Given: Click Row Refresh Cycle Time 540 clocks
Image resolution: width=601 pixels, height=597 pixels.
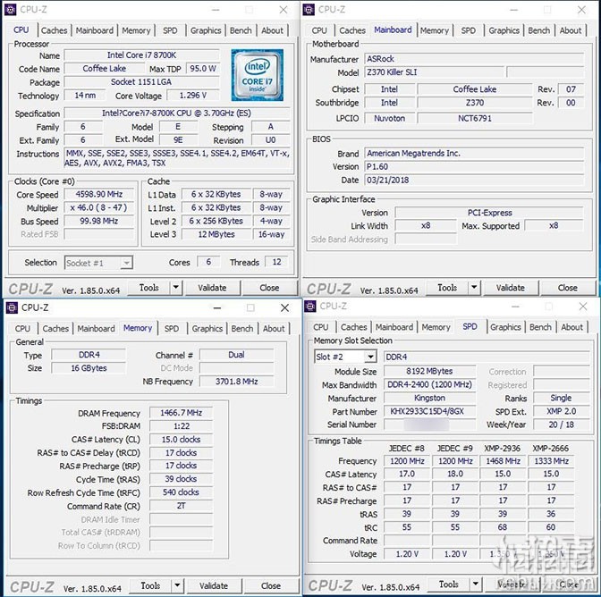Looking at the screenshot, I should [181, 492].
